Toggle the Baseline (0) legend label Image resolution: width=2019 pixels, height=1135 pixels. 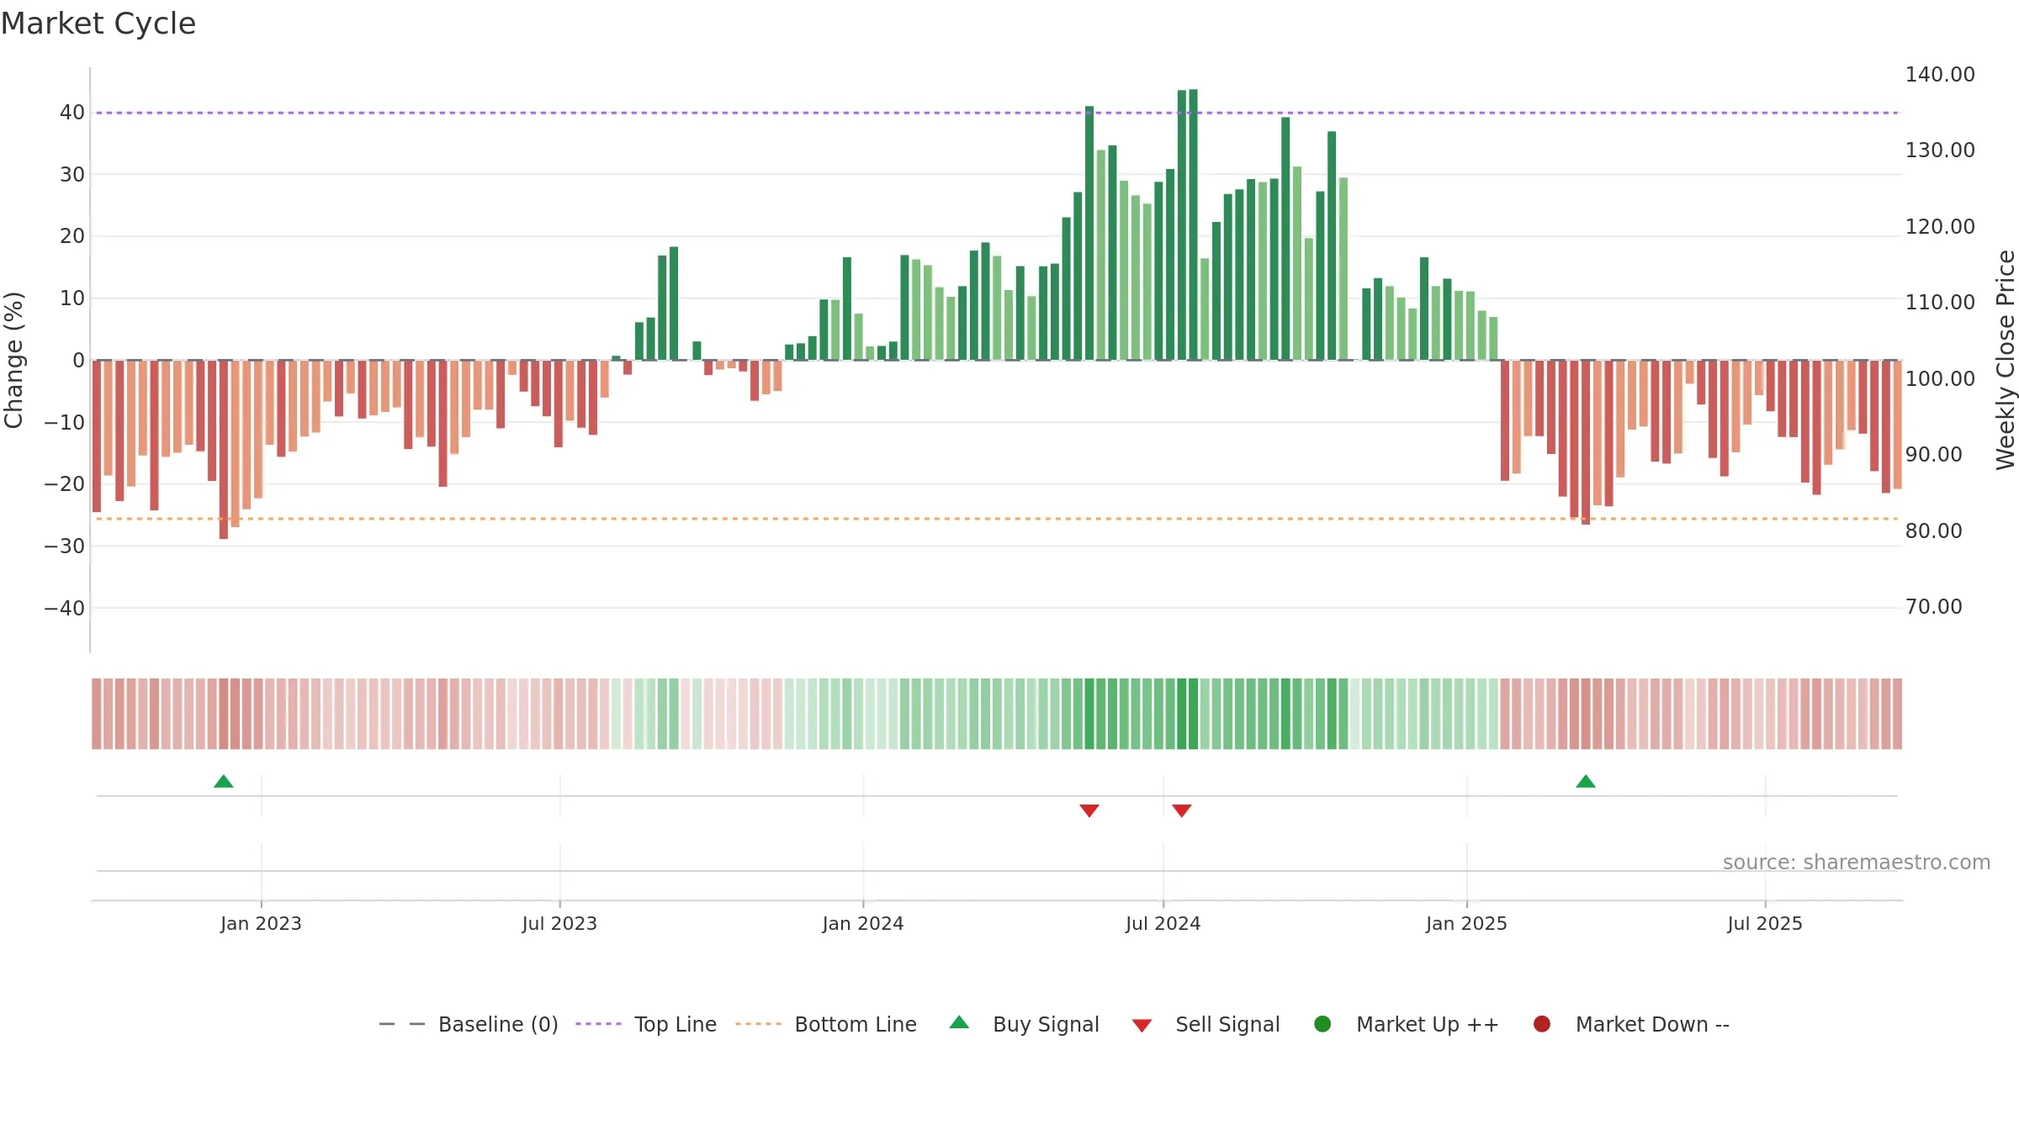pos(498,1024)
